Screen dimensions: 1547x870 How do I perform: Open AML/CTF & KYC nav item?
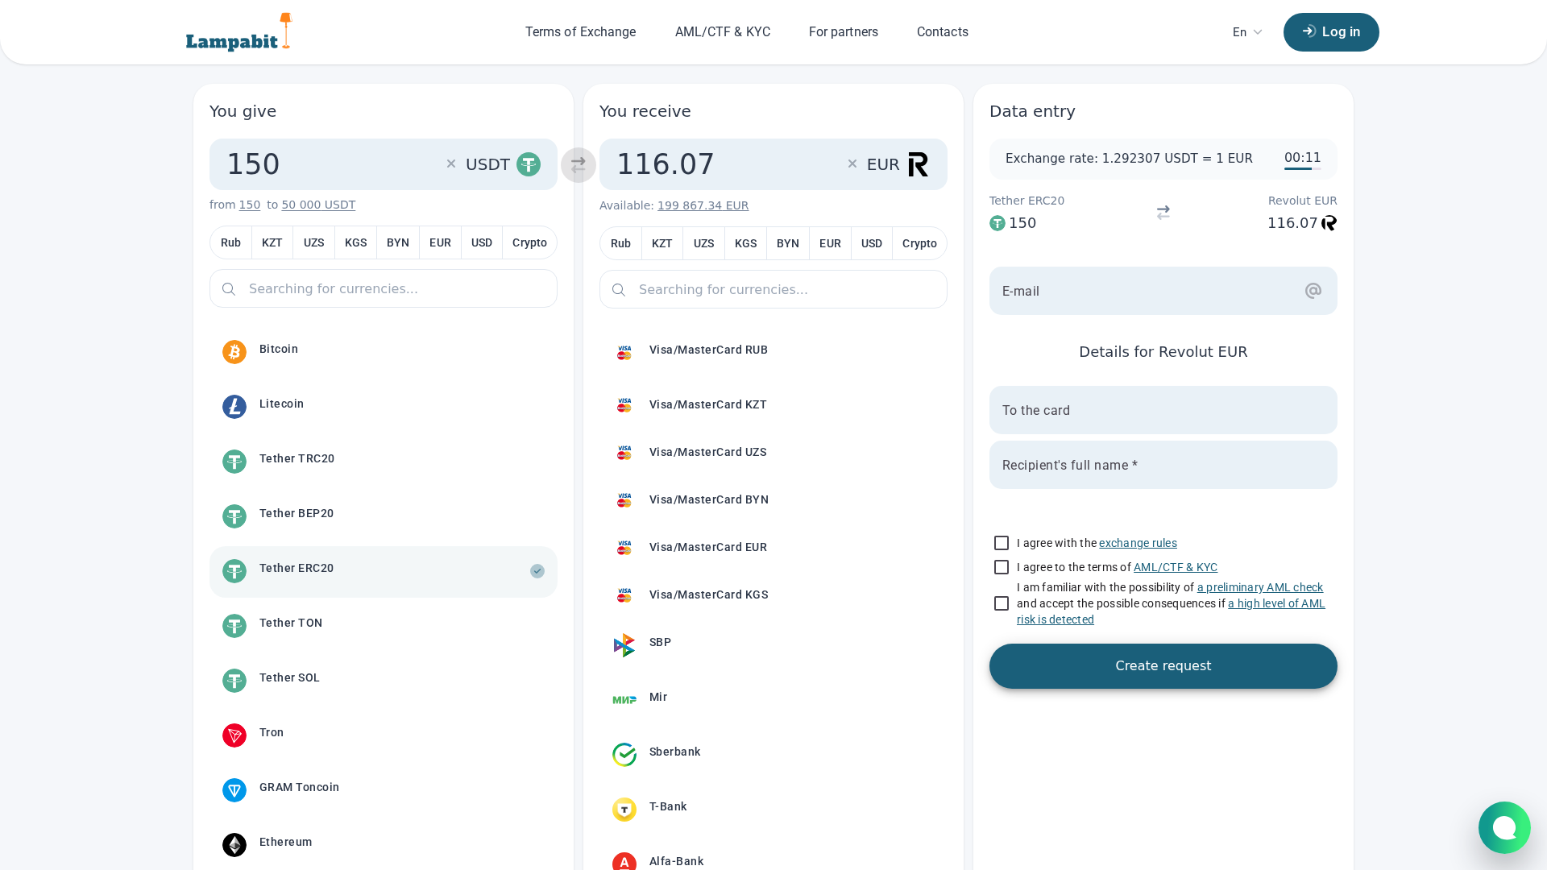723,32
